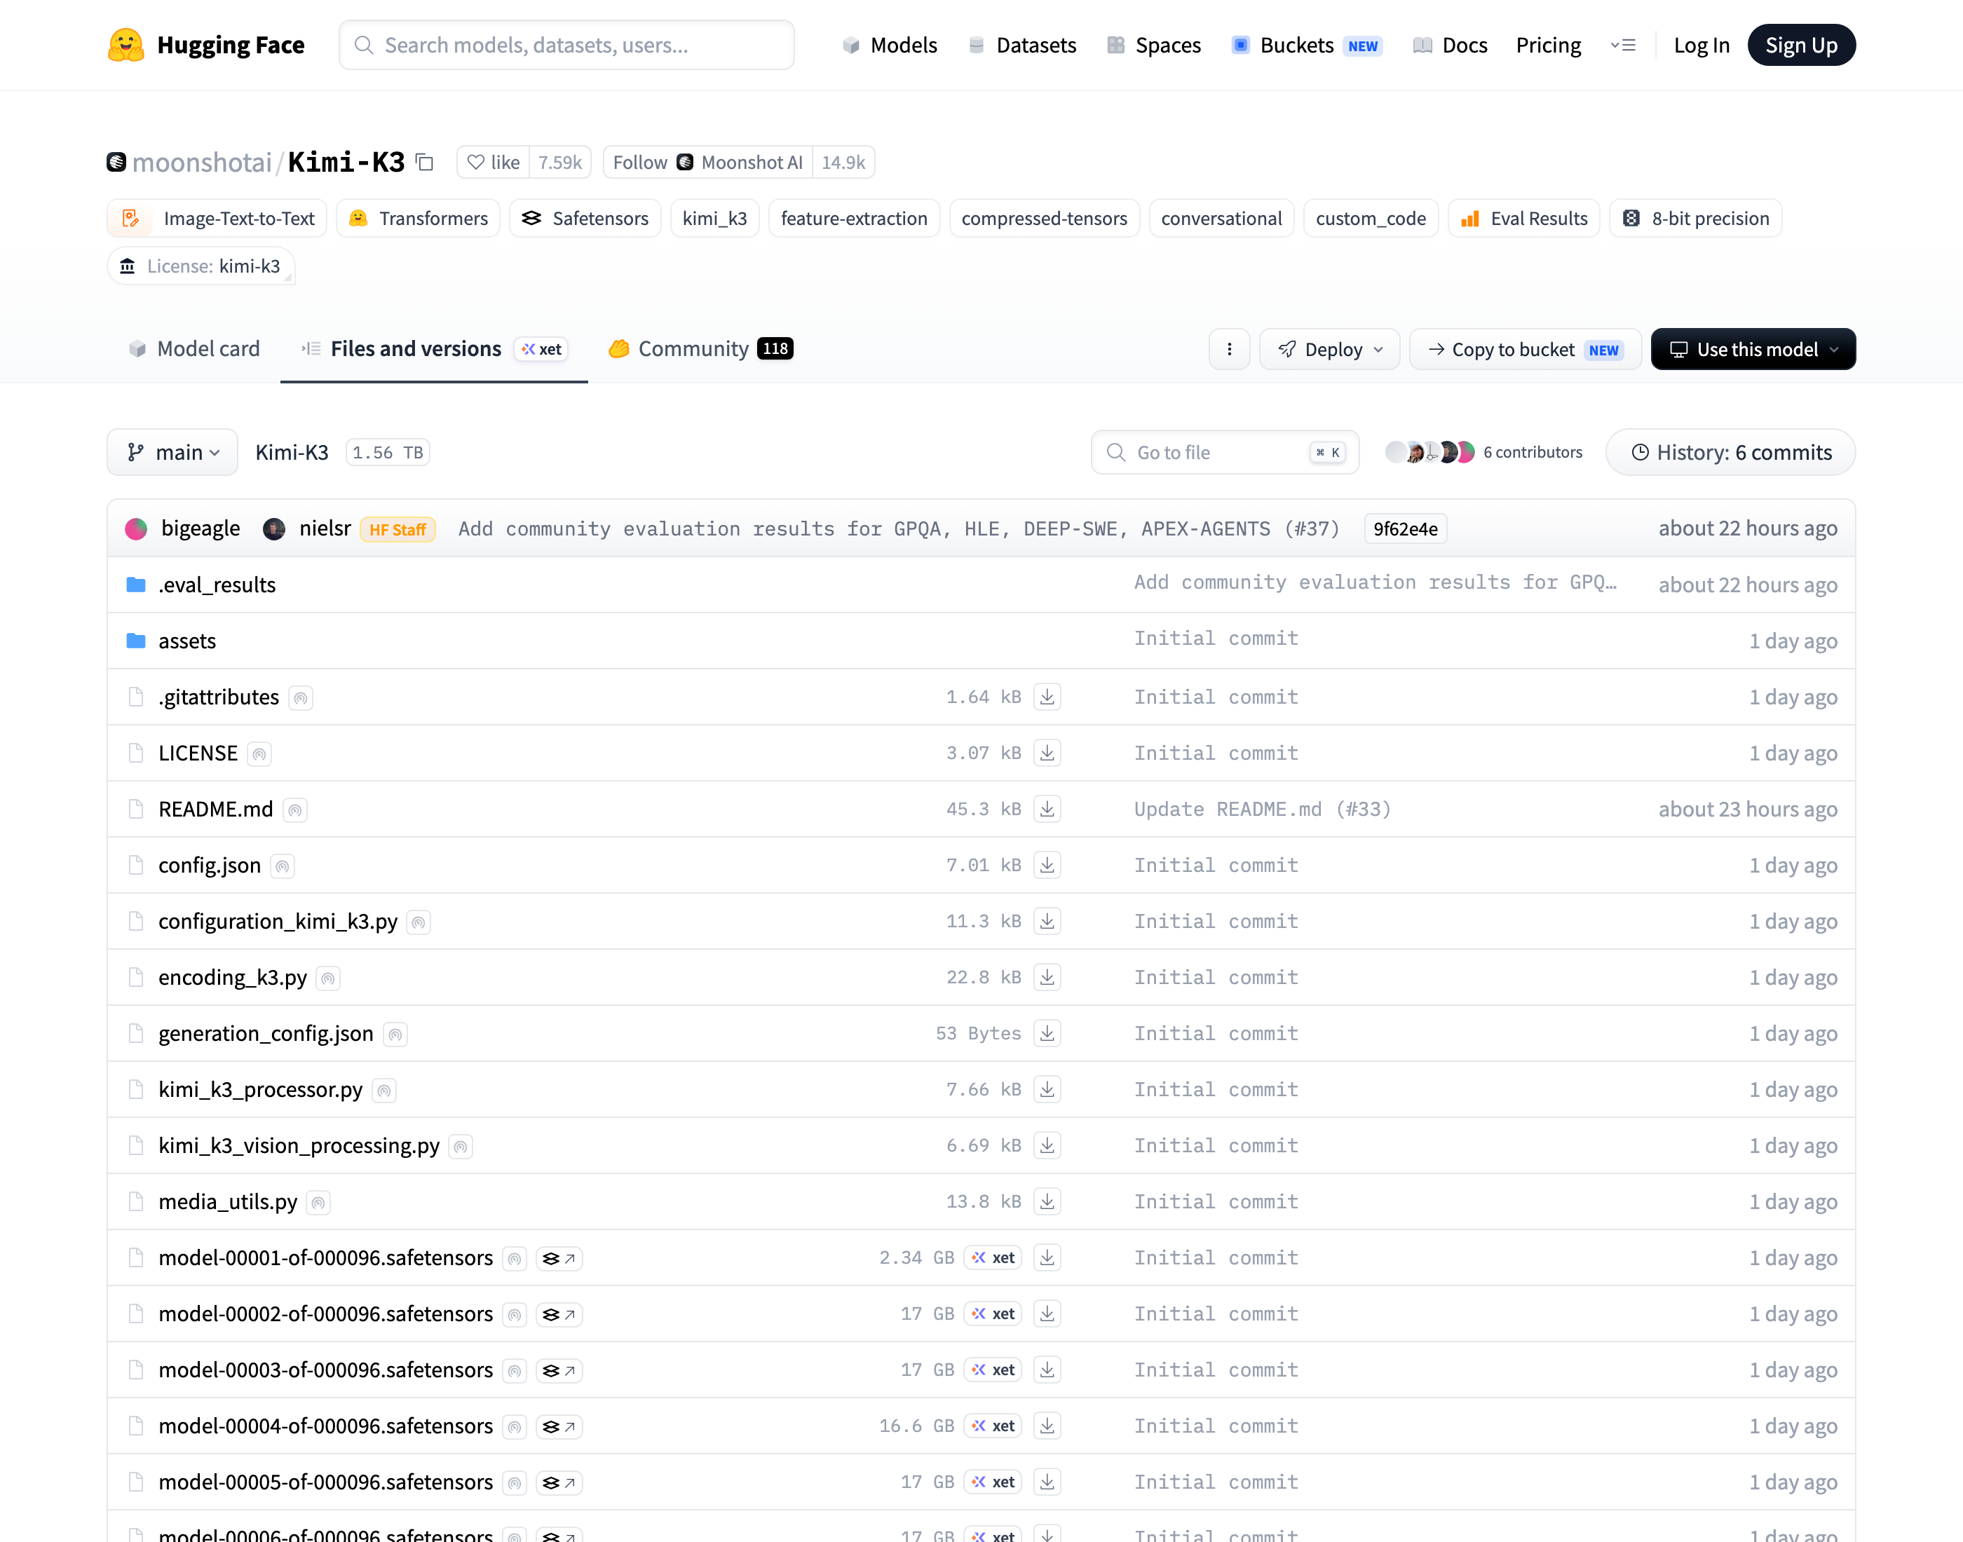Click xet badge on model-00004 shard row
Viewport: 1963px width, 1542px height.
pyautogui.click(x=992, y=1426)
